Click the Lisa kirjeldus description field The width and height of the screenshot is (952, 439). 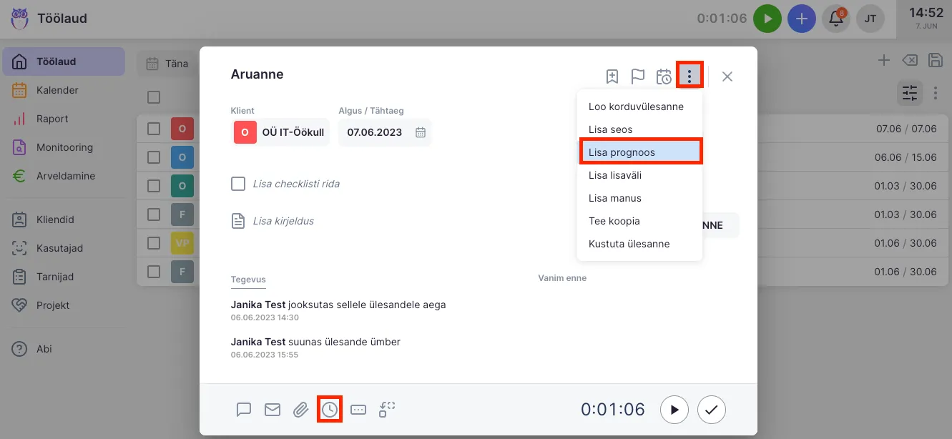(283, 221)
